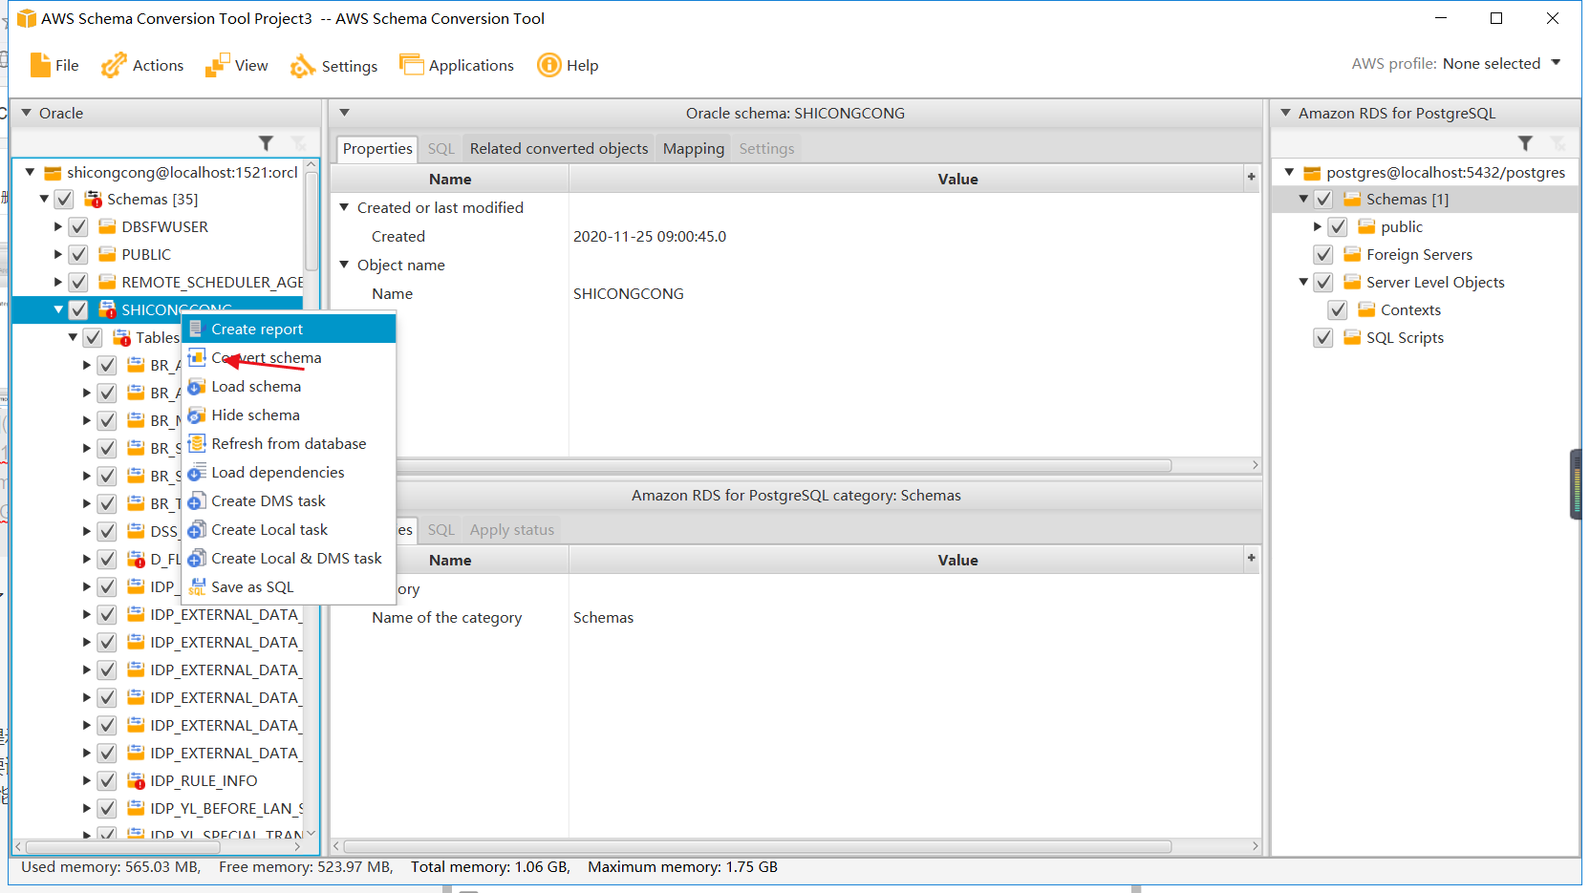This screenshot has width=1590, height=893.
Task: Choose Load dependencies from context menu
Action: tap(289, 472)
